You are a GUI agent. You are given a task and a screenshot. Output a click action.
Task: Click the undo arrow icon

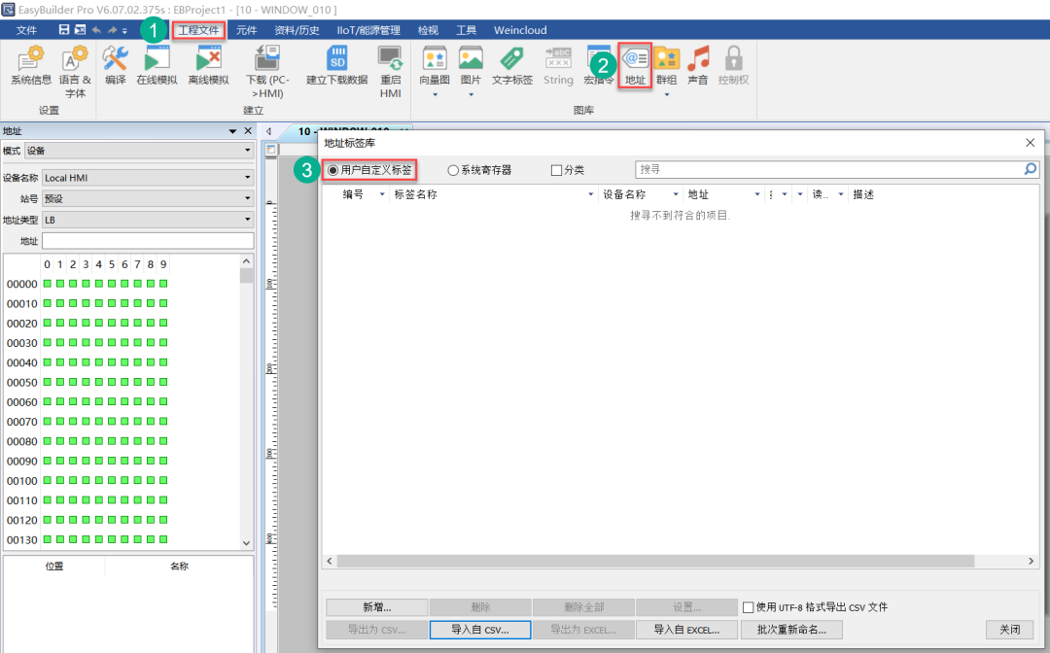(x=96, y=29)
